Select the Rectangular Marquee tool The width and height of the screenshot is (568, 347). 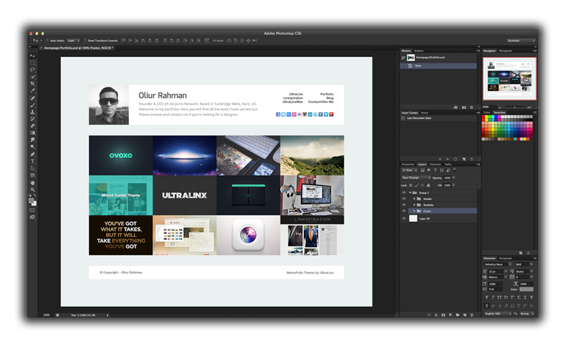(x=32, y=62)
